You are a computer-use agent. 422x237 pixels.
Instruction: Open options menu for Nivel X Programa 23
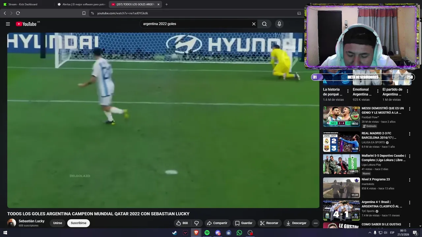pyautogui.click(x=410, y=180)
